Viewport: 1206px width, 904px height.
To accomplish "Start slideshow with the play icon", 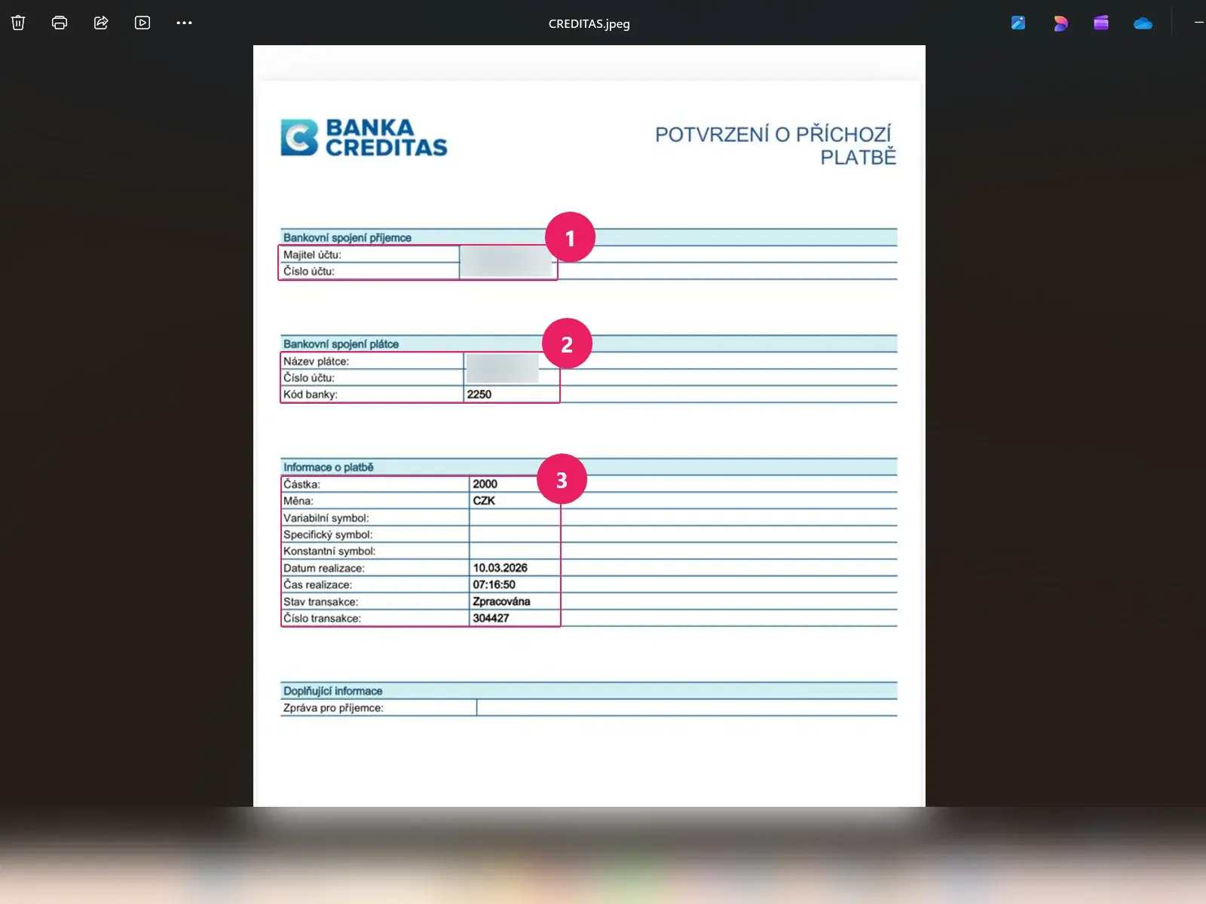I will [x=142, y=23].
